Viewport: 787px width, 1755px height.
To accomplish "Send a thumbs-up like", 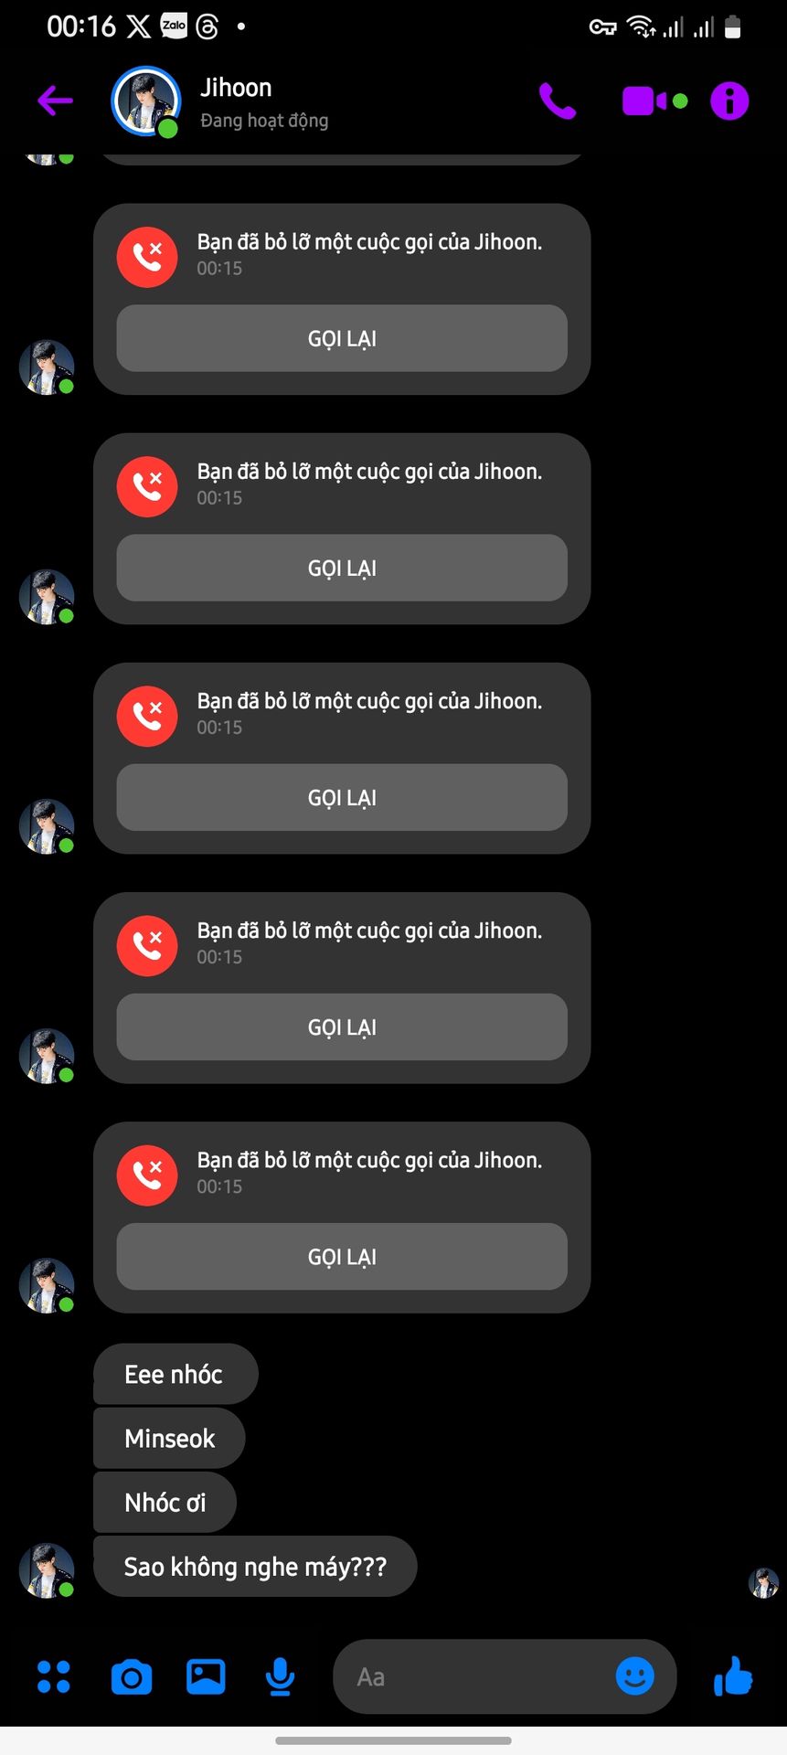I will click(x=733, y=1676).
